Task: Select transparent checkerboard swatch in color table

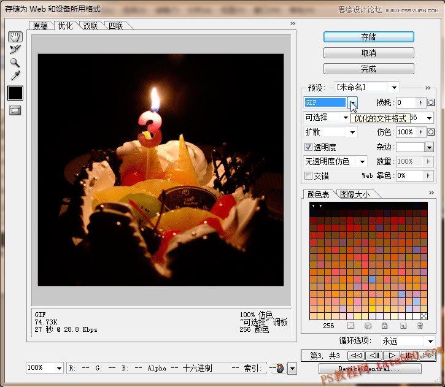Action: point(424,316)
